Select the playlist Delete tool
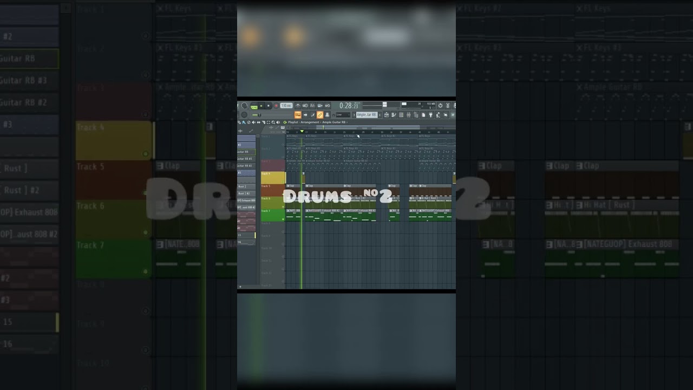The image size is (693, 390). (249, 122)
